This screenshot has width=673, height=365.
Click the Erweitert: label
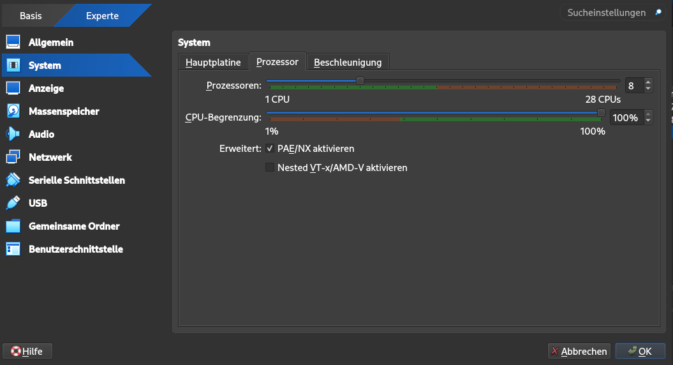coord(240,149)
